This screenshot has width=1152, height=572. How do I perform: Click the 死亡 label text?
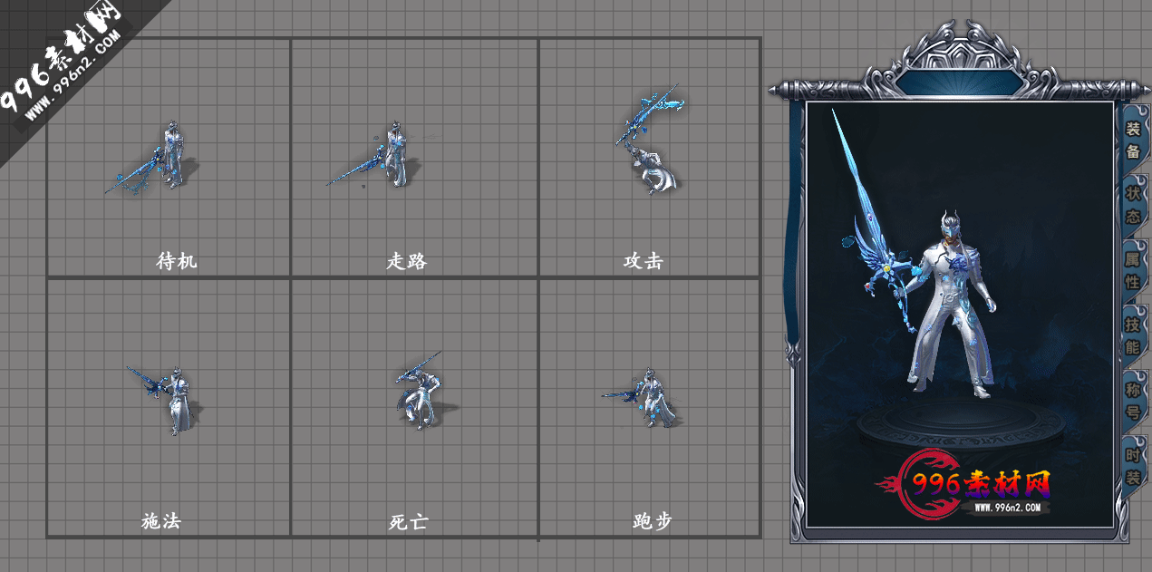click(408, 522)
